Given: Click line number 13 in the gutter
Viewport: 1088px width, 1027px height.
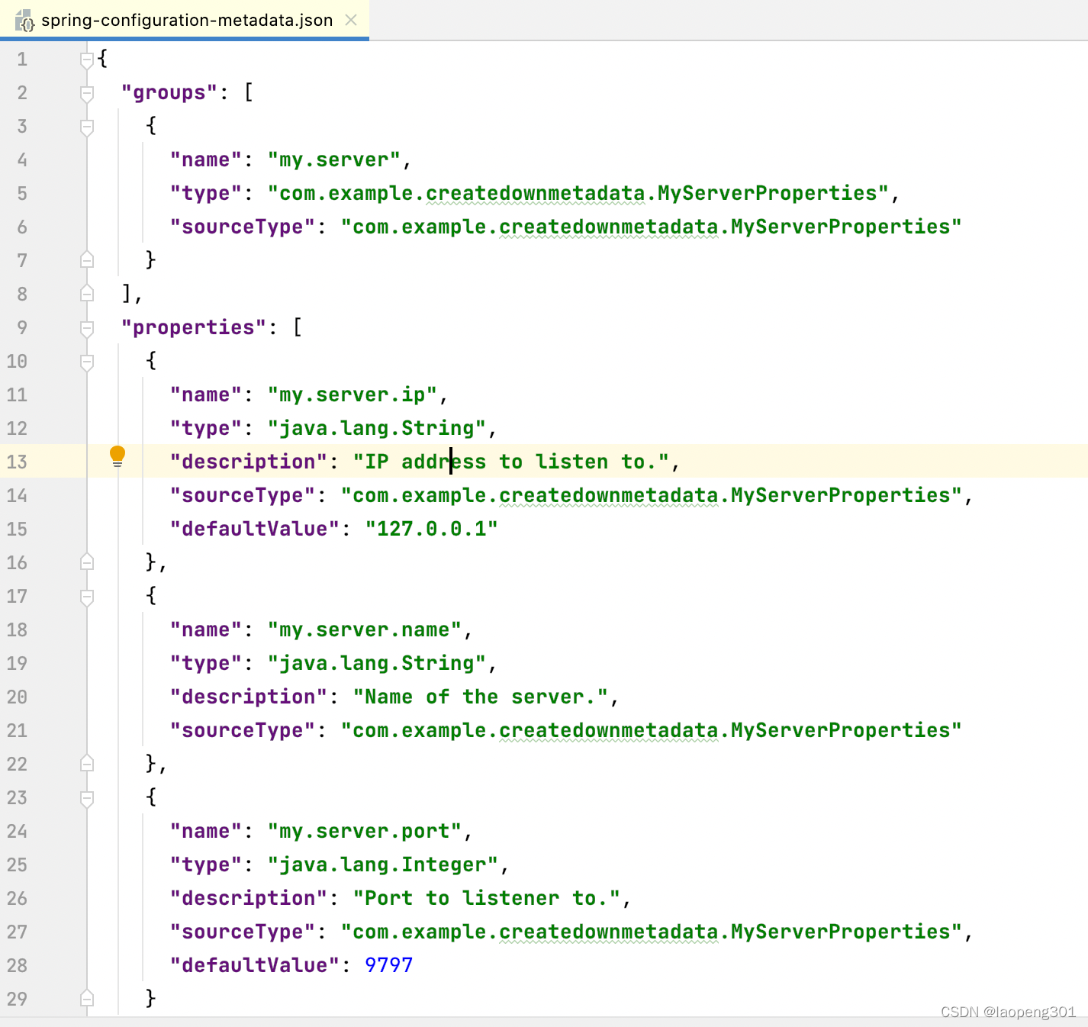Looking at the screenshot, I should (17, 462).
